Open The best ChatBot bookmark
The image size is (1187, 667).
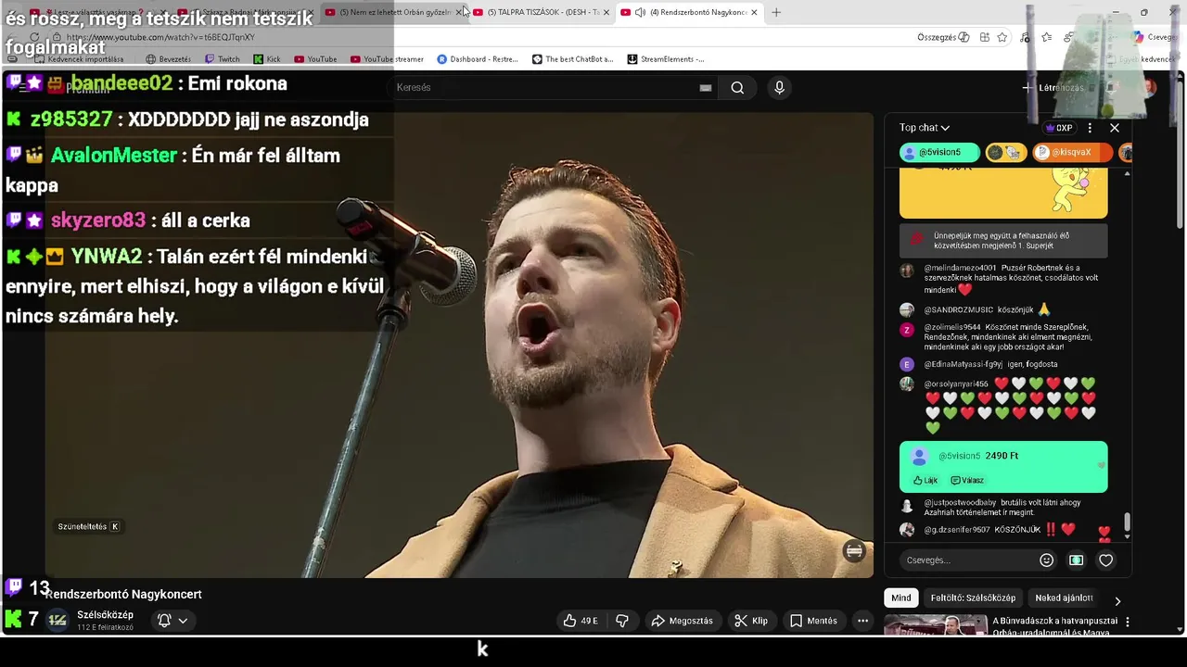tap(572, 59)
